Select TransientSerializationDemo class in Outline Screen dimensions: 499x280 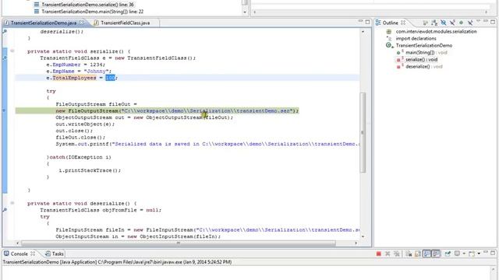click(x=424, y=45)
